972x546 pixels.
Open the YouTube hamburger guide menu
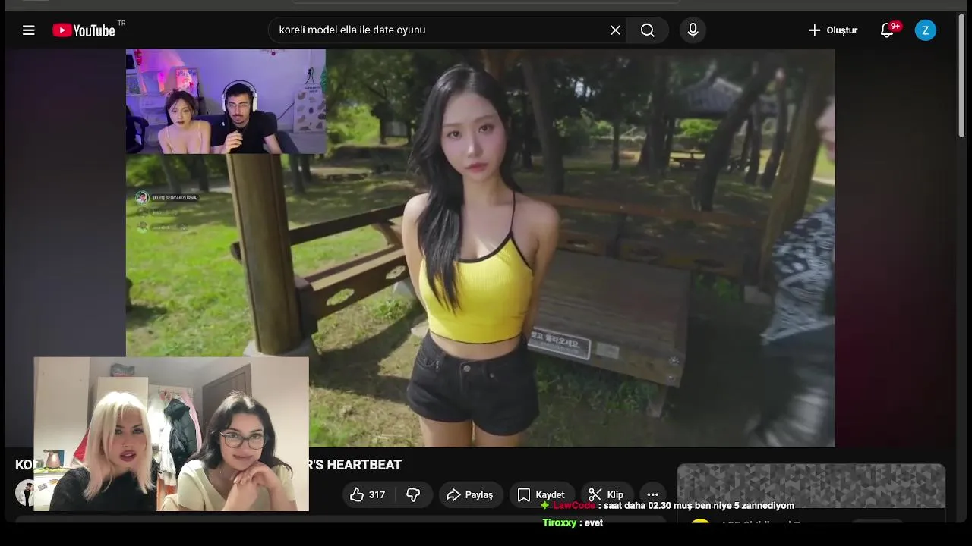[29, 30]
